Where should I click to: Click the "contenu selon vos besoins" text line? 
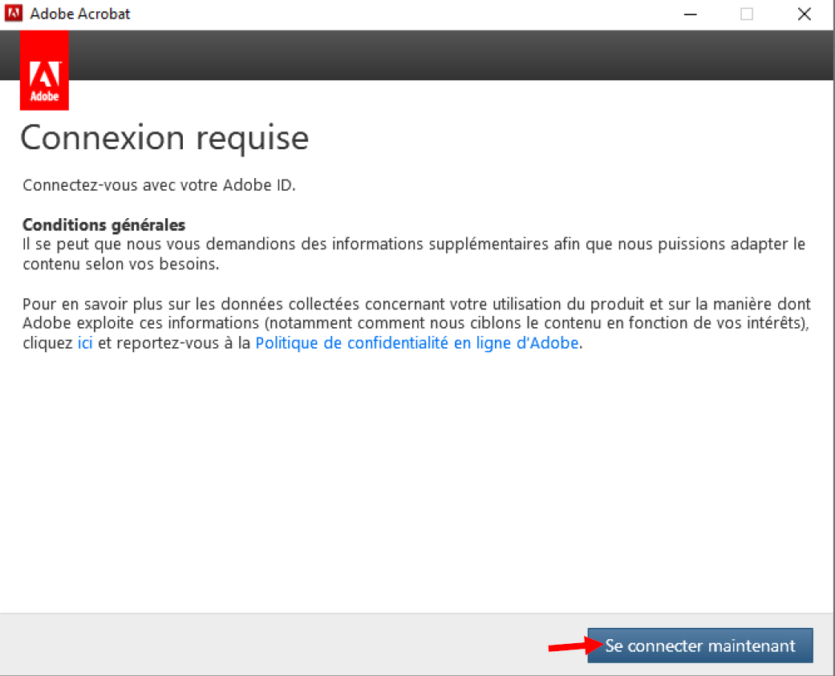coord(120,264)
